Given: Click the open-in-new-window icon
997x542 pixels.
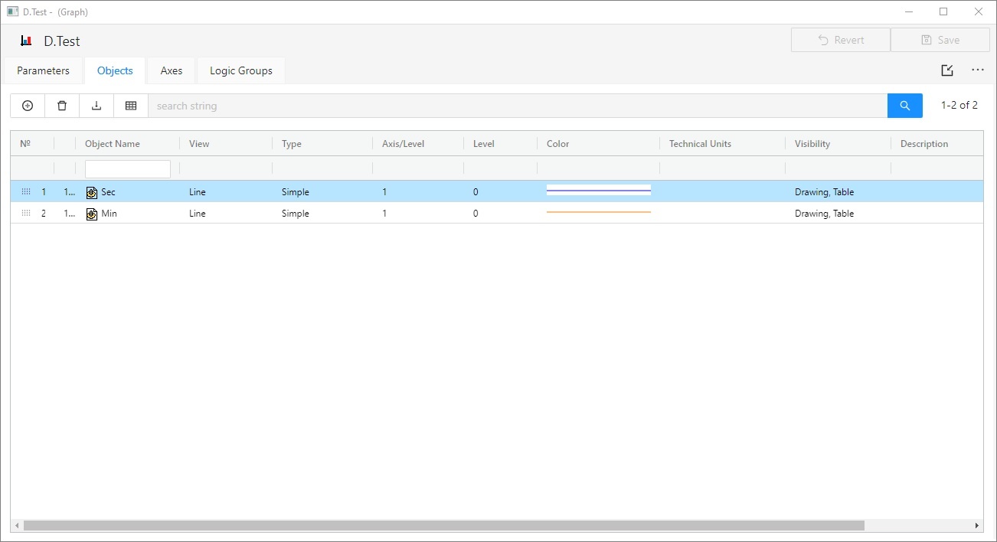Looking at the screenshot, I should [947, 70].
